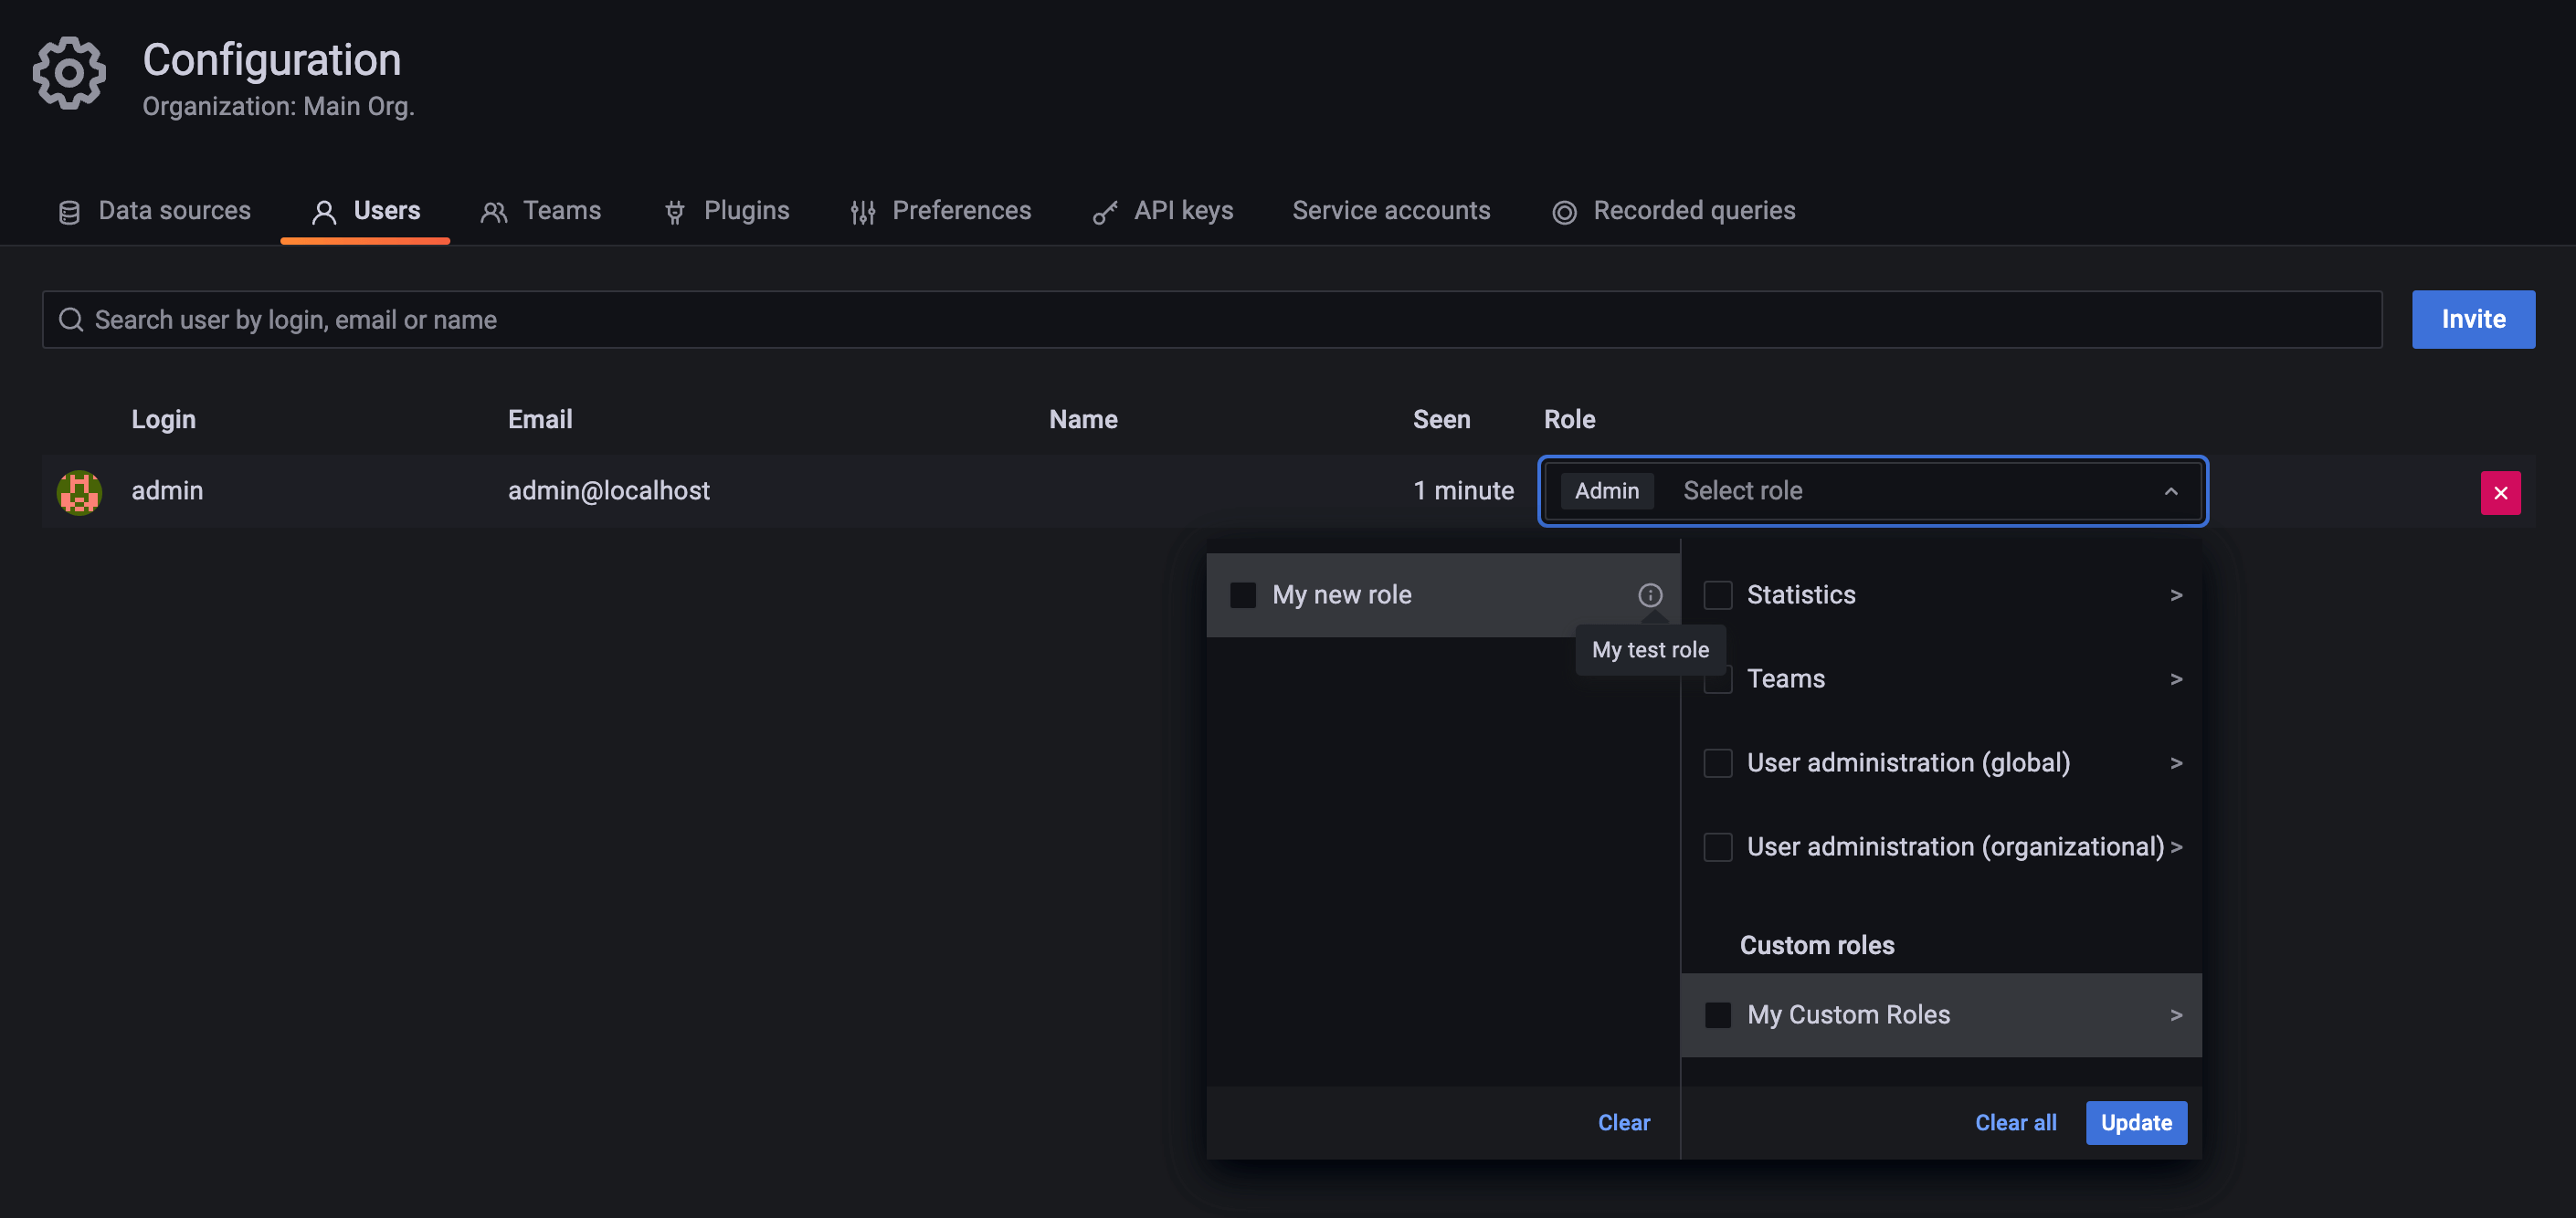
Task: Enable the Statistics role checkbox
Action: pyautogui.click(x=1717, y=594)
